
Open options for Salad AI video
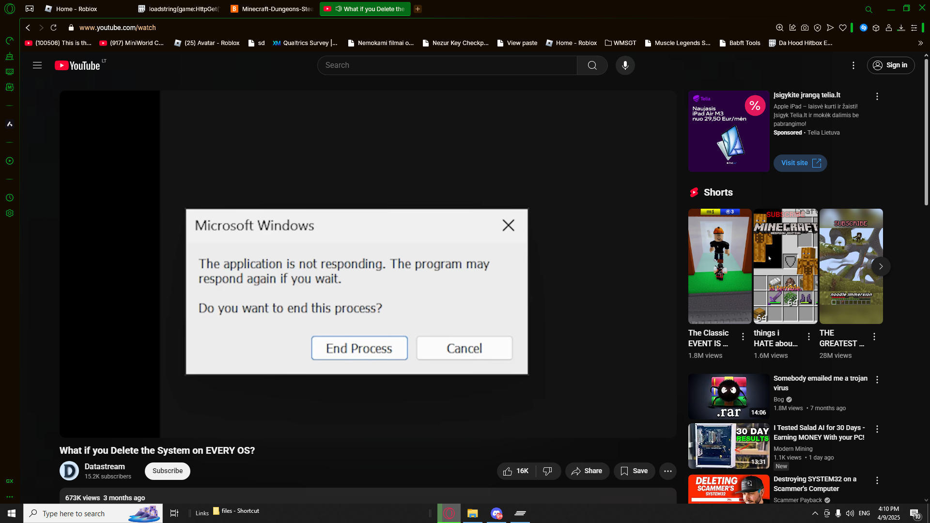click(877, 429)
